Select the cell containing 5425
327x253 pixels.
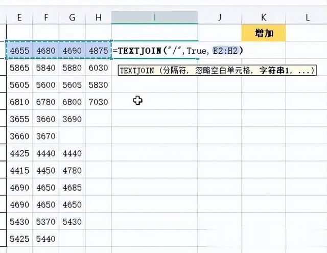19,239
